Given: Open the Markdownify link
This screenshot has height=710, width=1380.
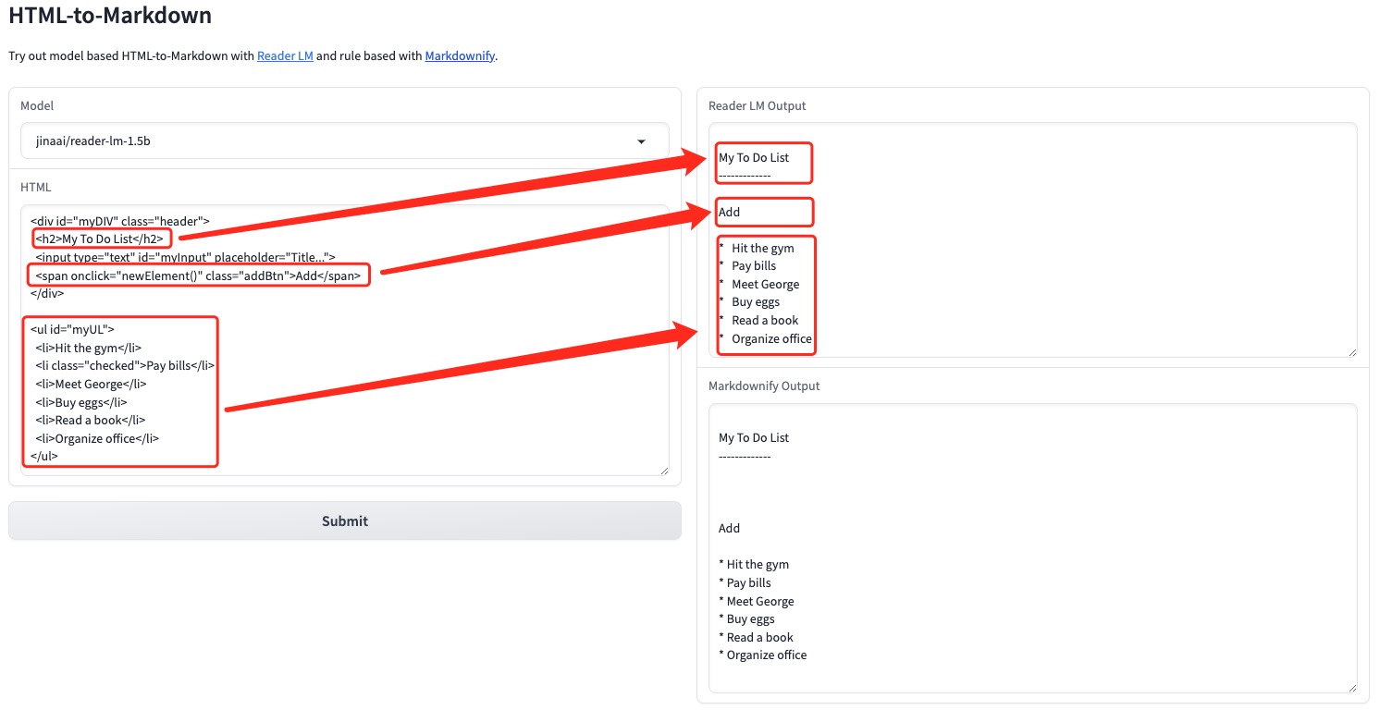Looking at the screenshot, I should (x=460, y=56).
